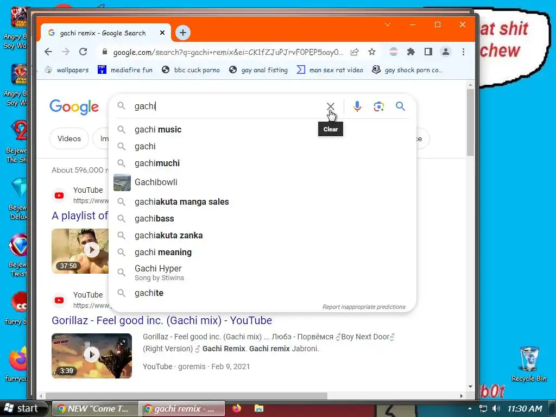Viewport: 556px width, 417px height.
Task: Open a new tab with plus button
Action: click(x=183, y=33)
